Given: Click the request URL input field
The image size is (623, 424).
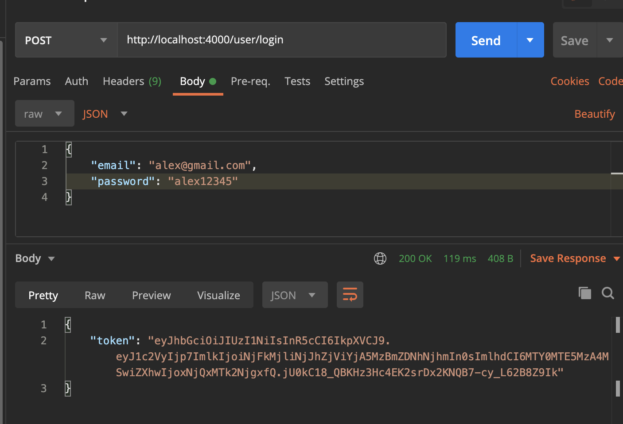Looking at the screenshot, I should tap(282, 40).
